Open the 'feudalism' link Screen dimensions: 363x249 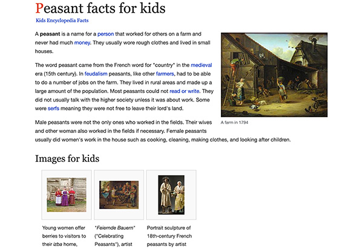(x=96, y=74)
